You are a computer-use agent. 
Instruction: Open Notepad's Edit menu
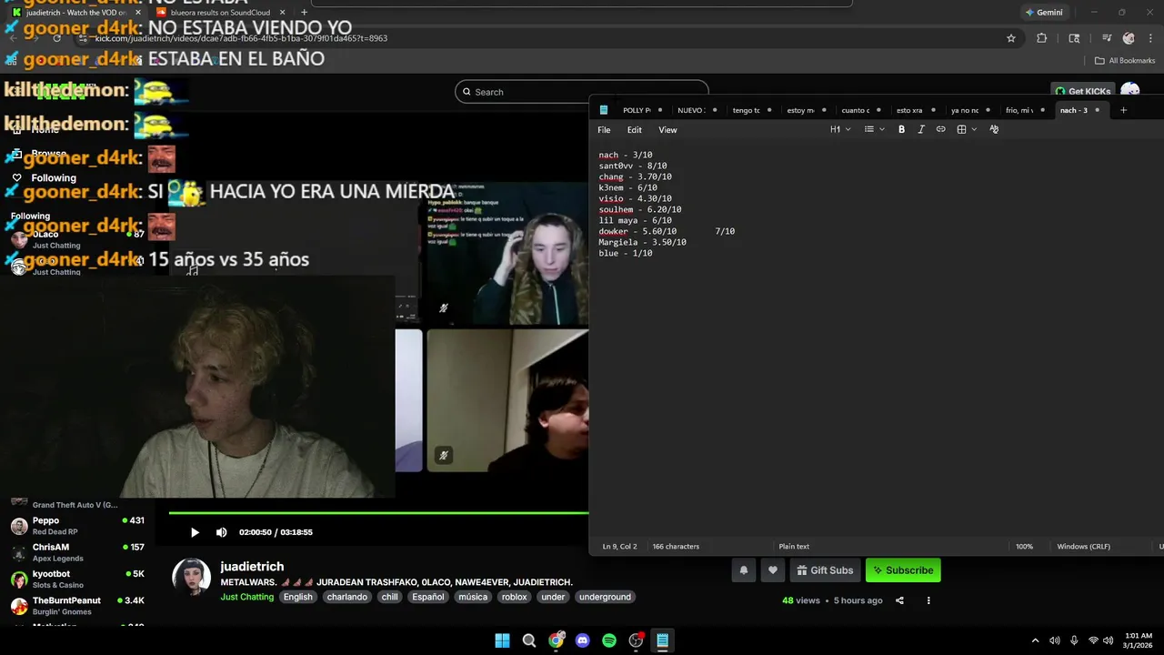pos(634,130)
